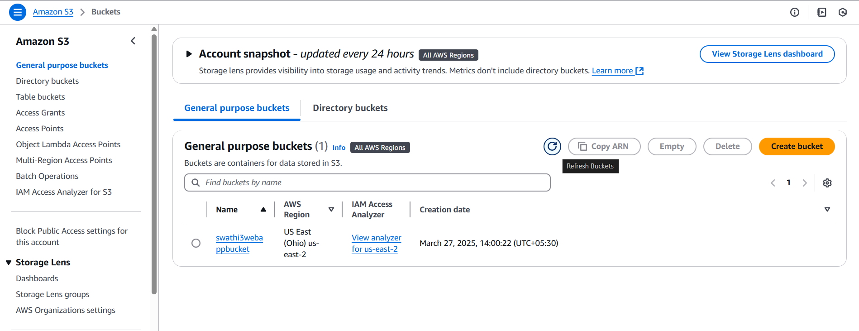Viewport: 859px width, 331px height.
Task: Sort by Creation date column arrow
Action: click(x=827, y=209)
